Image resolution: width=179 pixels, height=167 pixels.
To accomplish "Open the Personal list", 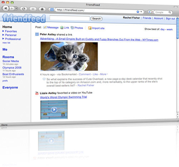I will click(11, 35).
